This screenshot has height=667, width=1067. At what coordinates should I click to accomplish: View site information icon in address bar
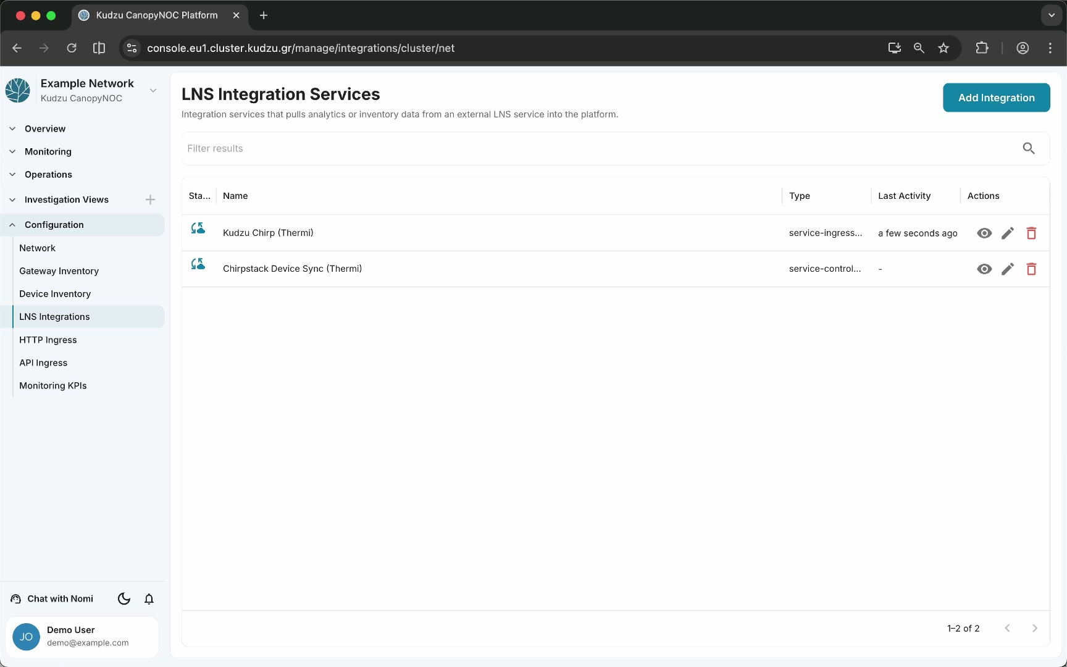click(x=132, y=48)
